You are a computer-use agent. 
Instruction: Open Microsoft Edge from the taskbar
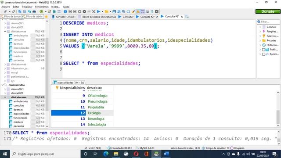point(106,154)
